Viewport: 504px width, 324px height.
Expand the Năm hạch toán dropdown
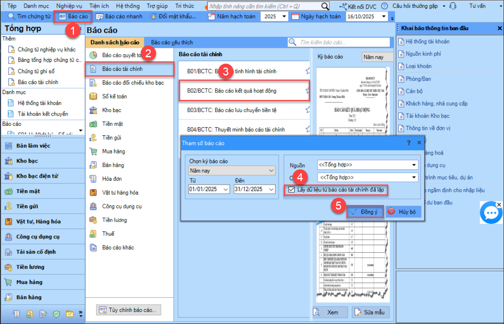coord(284,16)
